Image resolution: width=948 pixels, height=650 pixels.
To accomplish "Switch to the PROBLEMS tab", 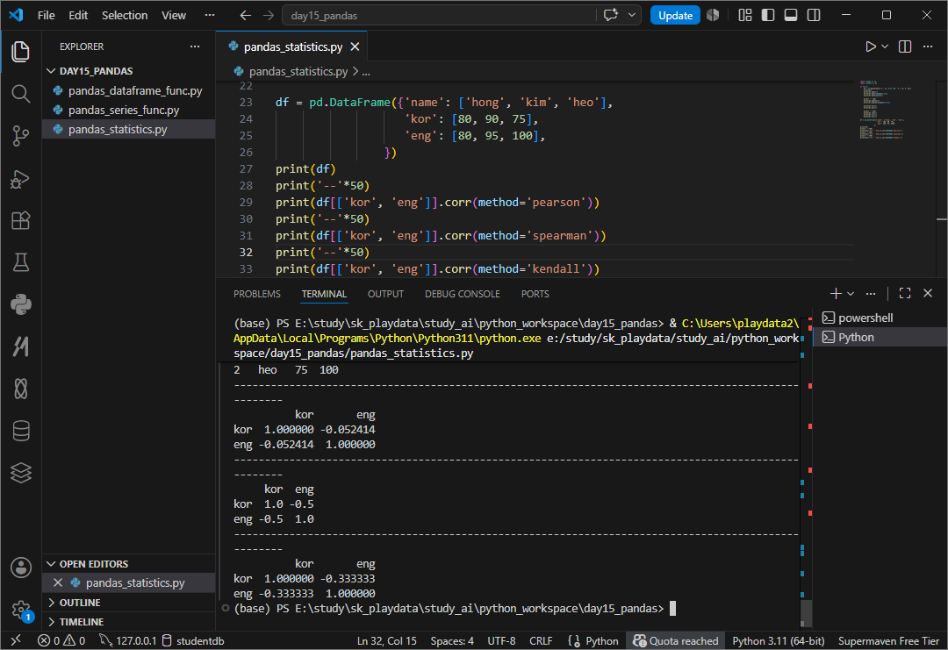I will point(257,294).
